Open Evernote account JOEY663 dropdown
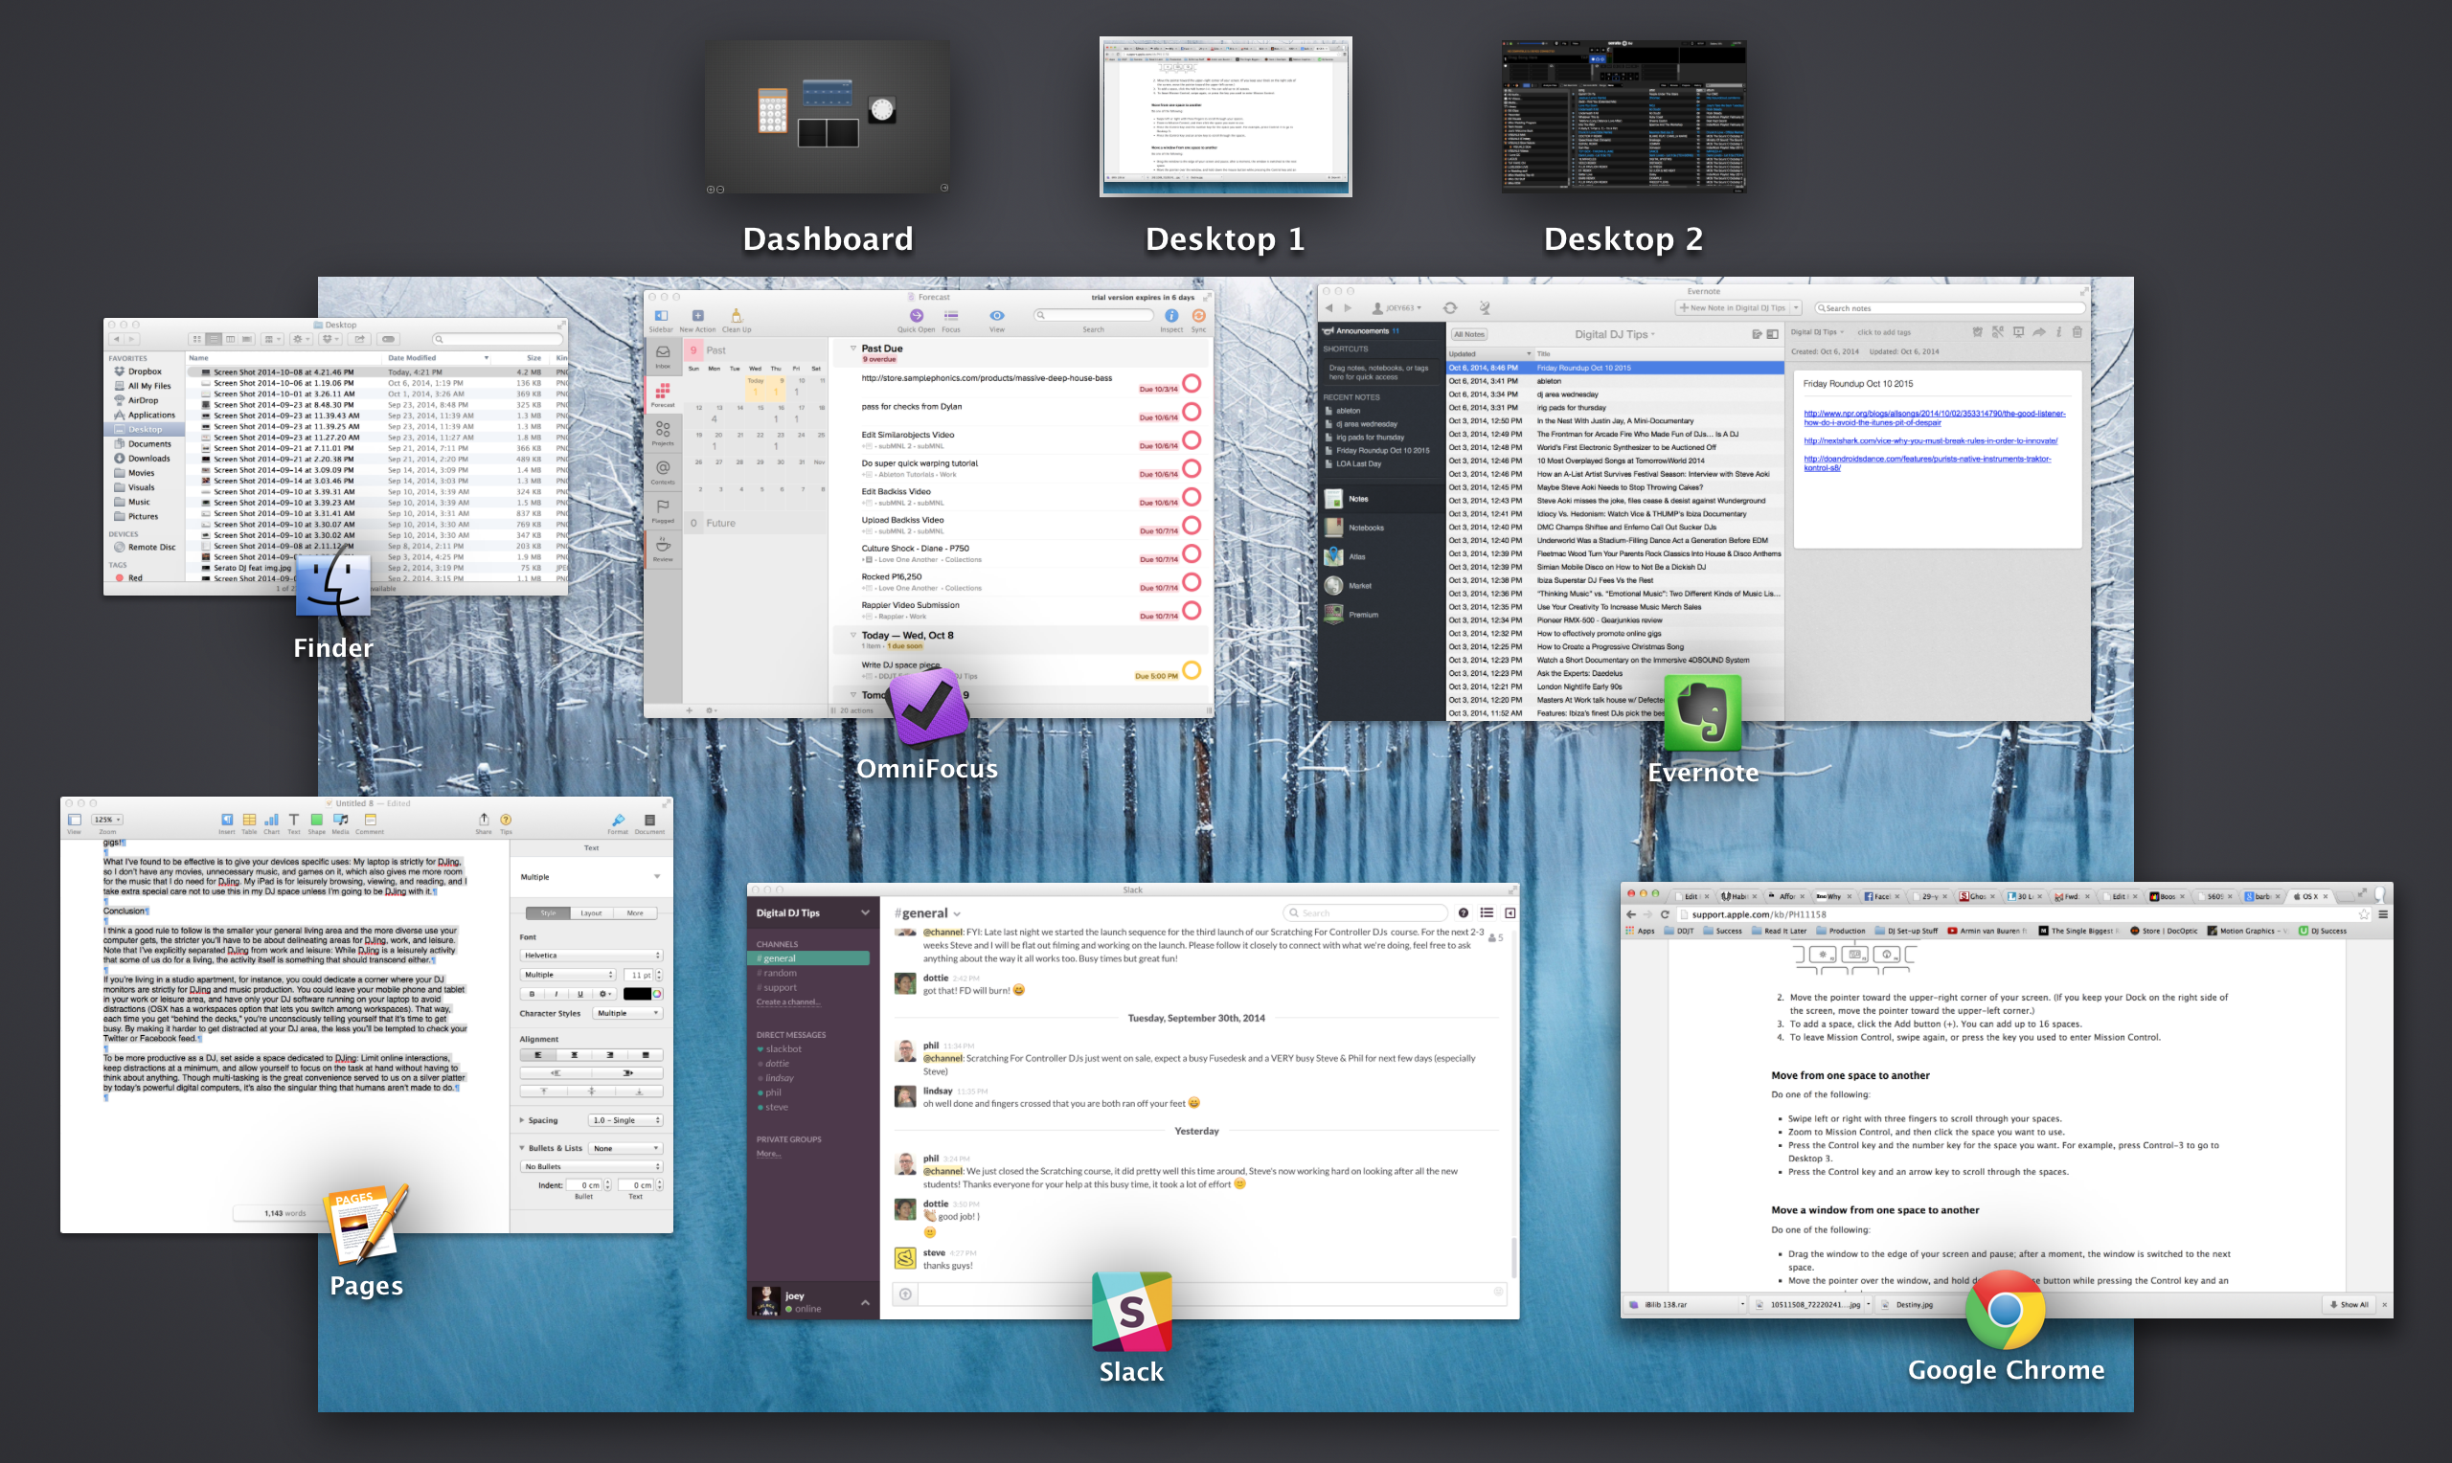Screen dimensions: 2452x1463 point(1398,307)
